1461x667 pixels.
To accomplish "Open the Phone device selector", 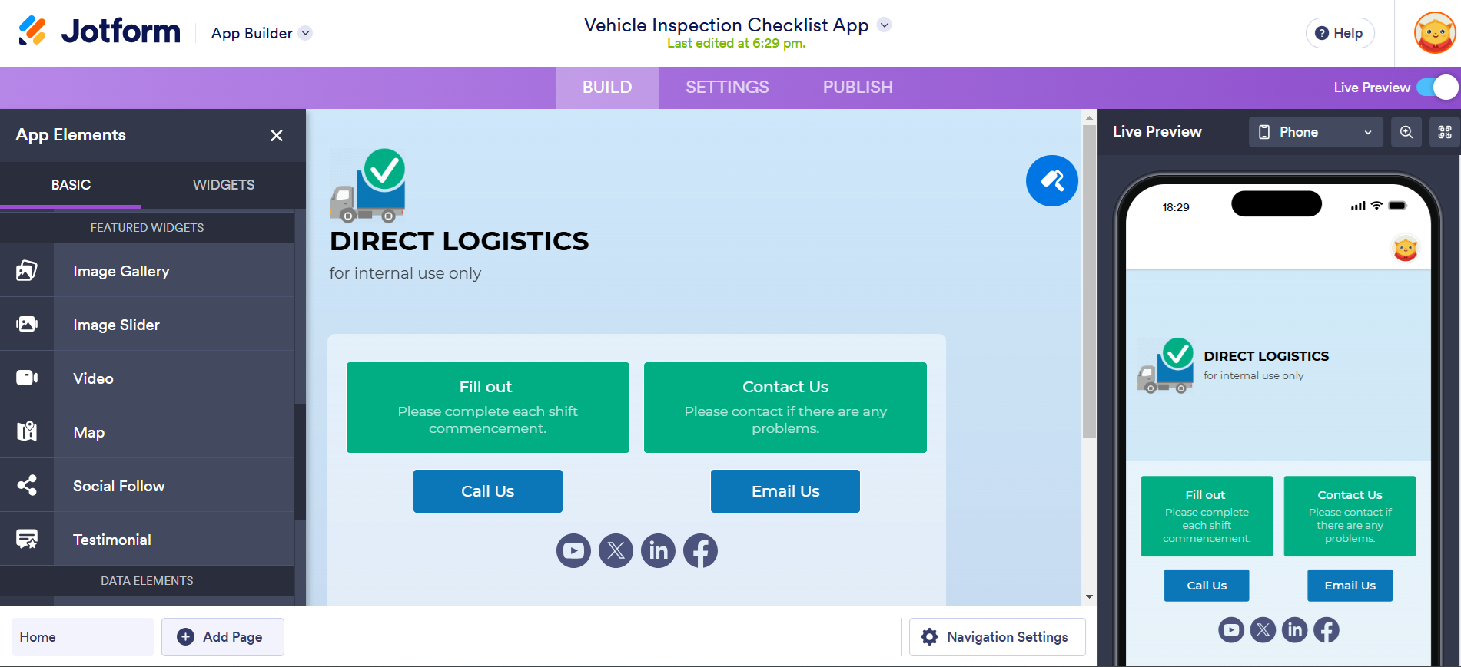I will point(1314,131).
